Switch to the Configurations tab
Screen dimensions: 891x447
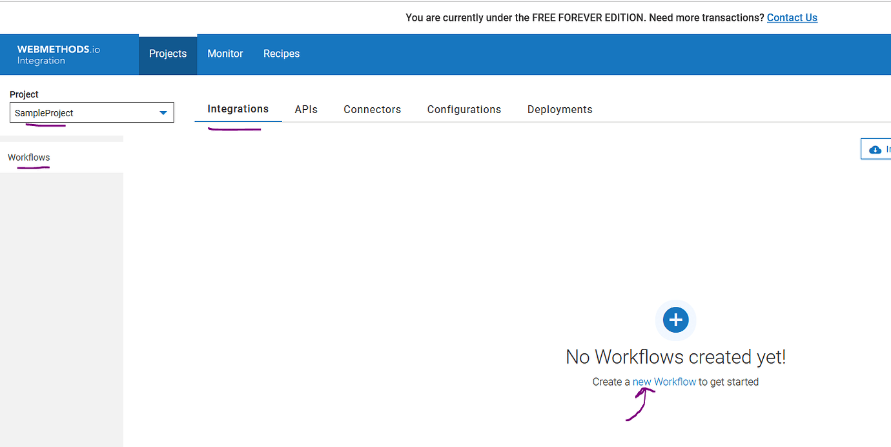point(464,109)
